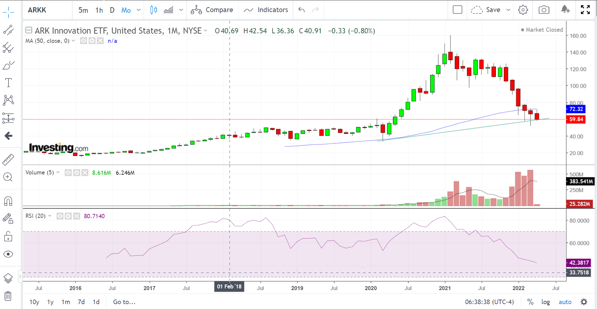Open bottom-right axis settings gear

tap(584, 302)
